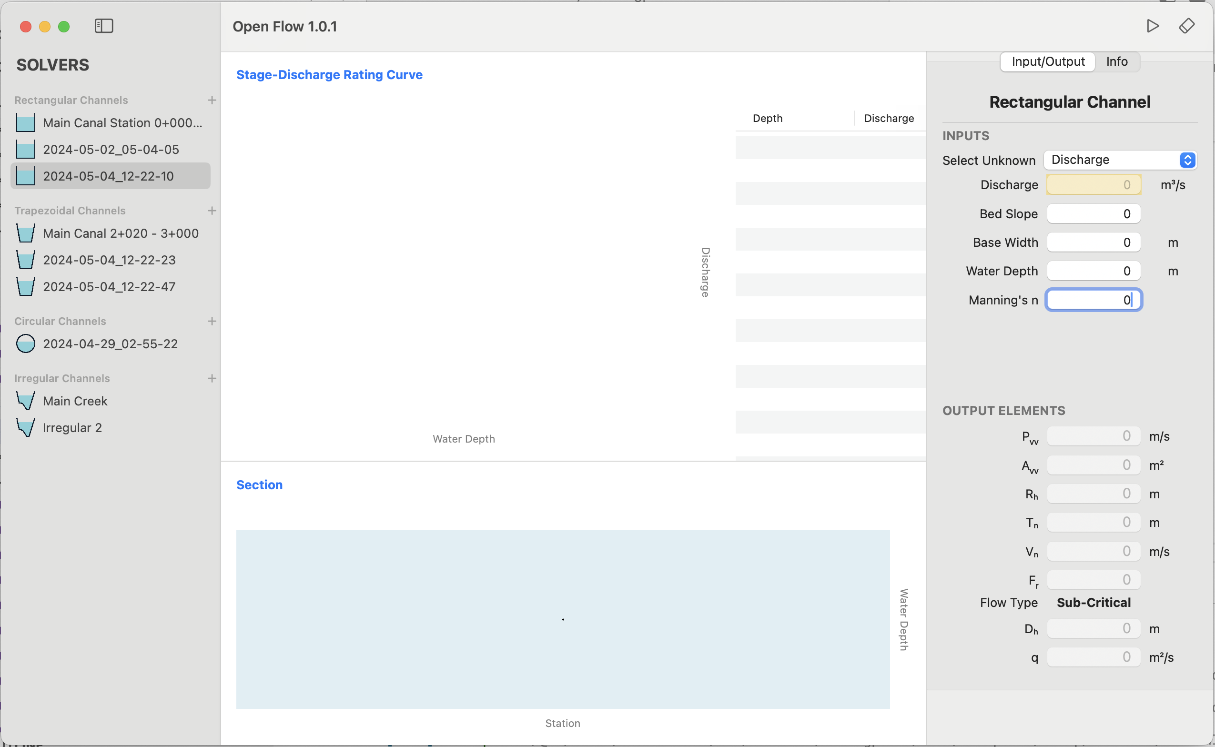Click trapezoid icon beside 2024-05-04_12-22-23
Image resolution: width=1215 pixels, height=747 pixels.
point(26,261)
